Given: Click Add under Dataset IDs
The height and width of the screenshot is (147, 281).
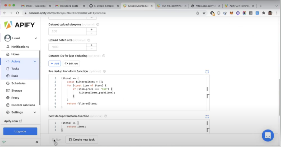Looking at the screenshot, I should 55,63.
